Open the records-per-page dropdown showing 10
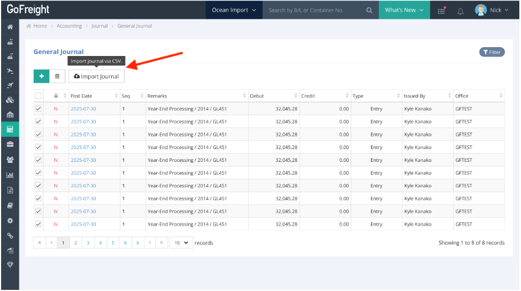Image resolution: width=521 pixels, height=291 pixels. pyautogui.click(x=181, y=243)
